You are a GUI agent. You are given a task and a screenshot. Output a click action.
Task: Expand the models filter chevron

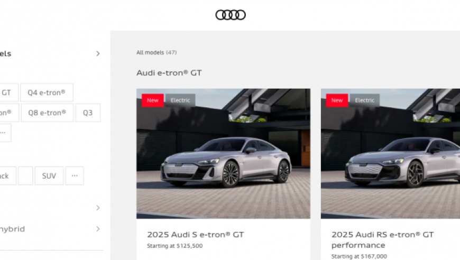98,54
